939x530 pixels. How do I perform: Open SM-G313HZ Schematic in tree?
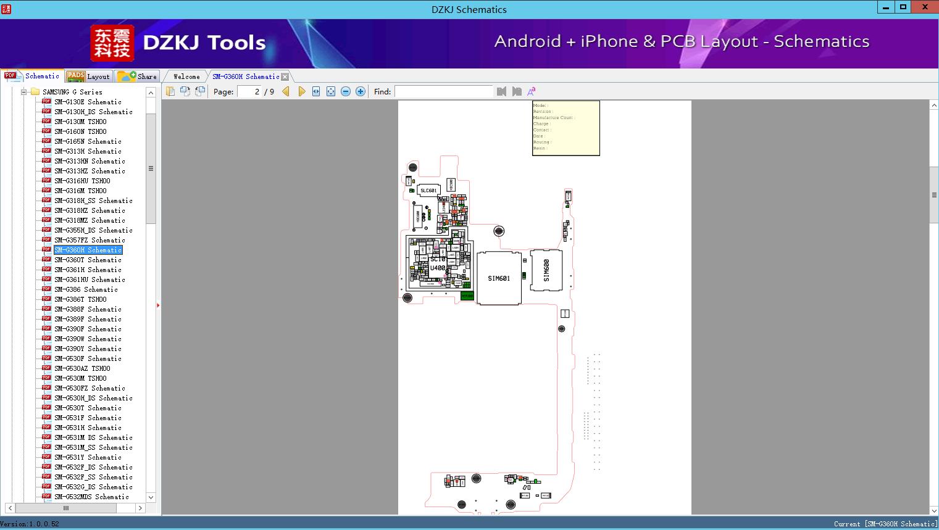point(90,171)
